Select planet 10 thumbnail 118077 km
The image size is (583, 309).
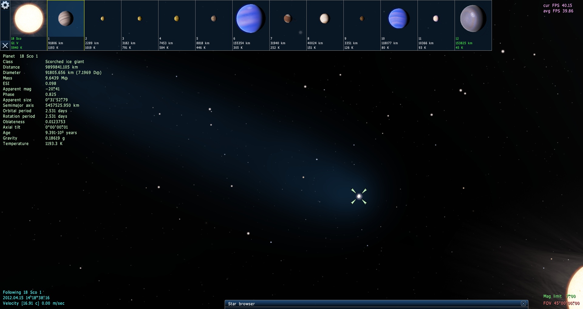point(399,25)
